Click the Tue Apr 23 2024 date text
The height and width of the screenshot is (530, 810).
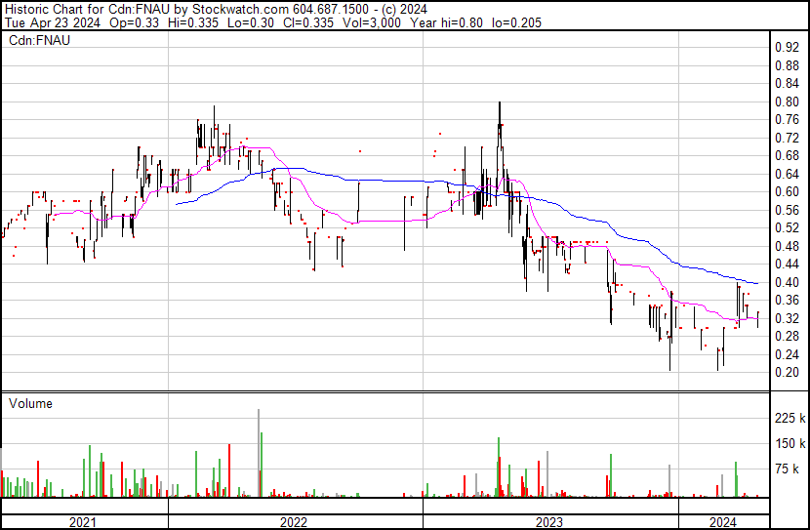(52, 22)
